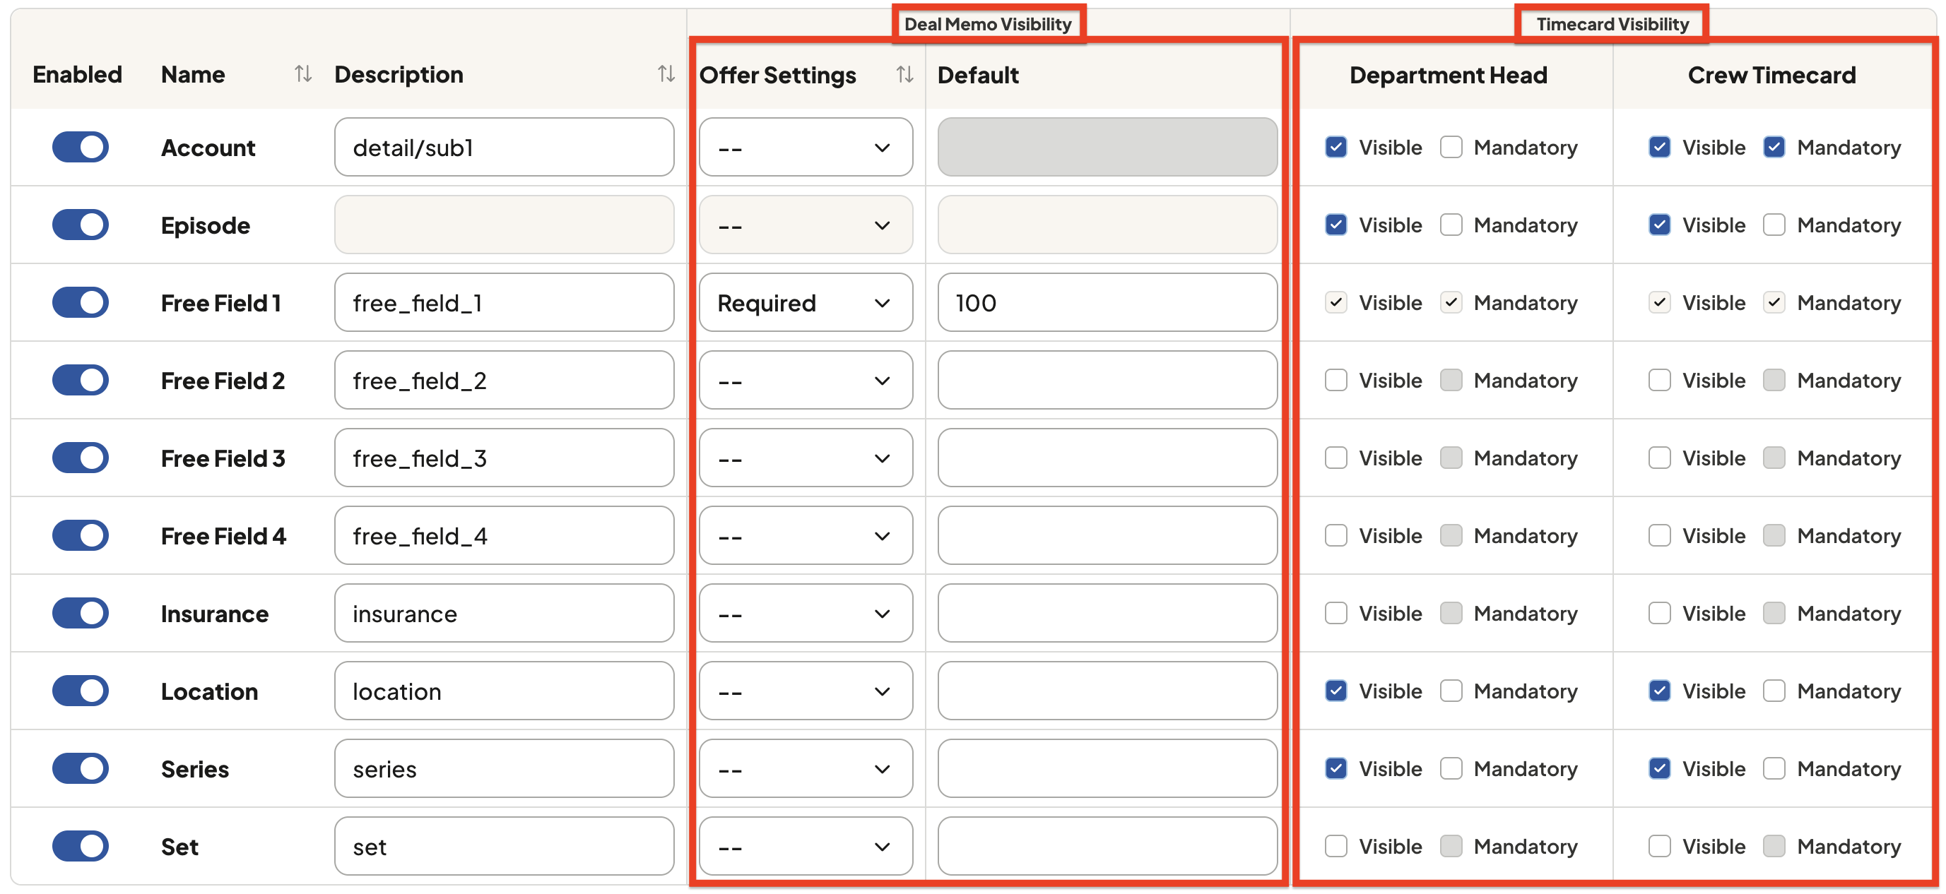Expand the Series Offer Settings dropdown
Image resolution: width=1946 pixels, height=894 pixels.
click(x=806, y=769)
